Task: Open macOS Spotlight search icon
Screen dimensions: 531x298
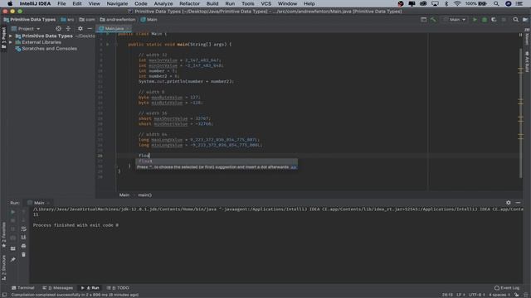Action: [496, 3]
